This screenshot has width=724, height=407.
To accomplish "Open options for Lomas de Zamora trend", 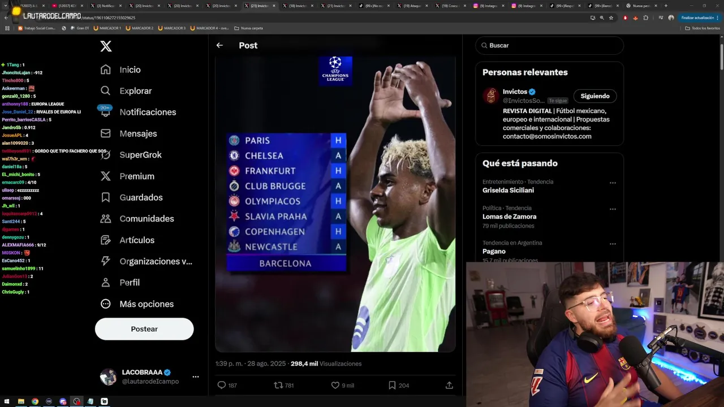I will click(613, 209).
